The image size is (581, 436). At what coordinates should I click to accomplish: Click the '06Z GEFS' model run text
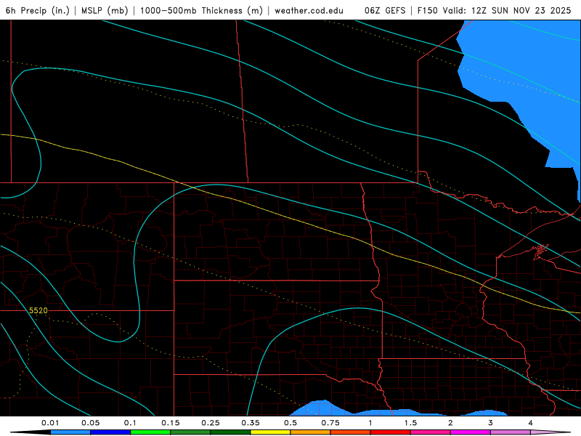385,10
